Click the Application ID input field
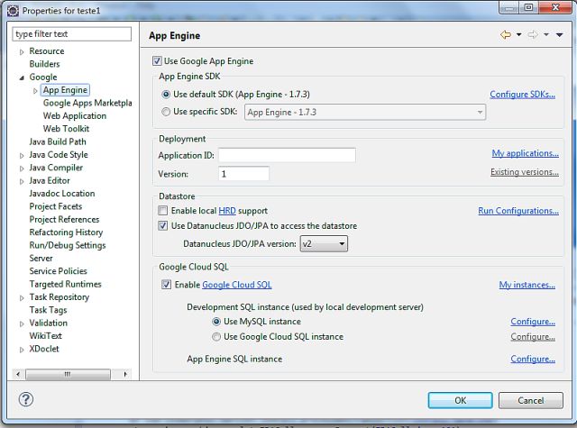The width and height of the screenshot is (577, 428). point(287,155)
